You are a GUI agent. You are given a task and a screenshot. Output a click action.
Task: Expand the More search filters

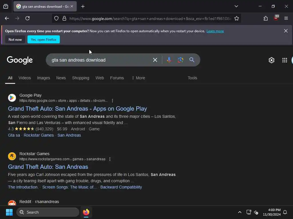tap(138, 78)
